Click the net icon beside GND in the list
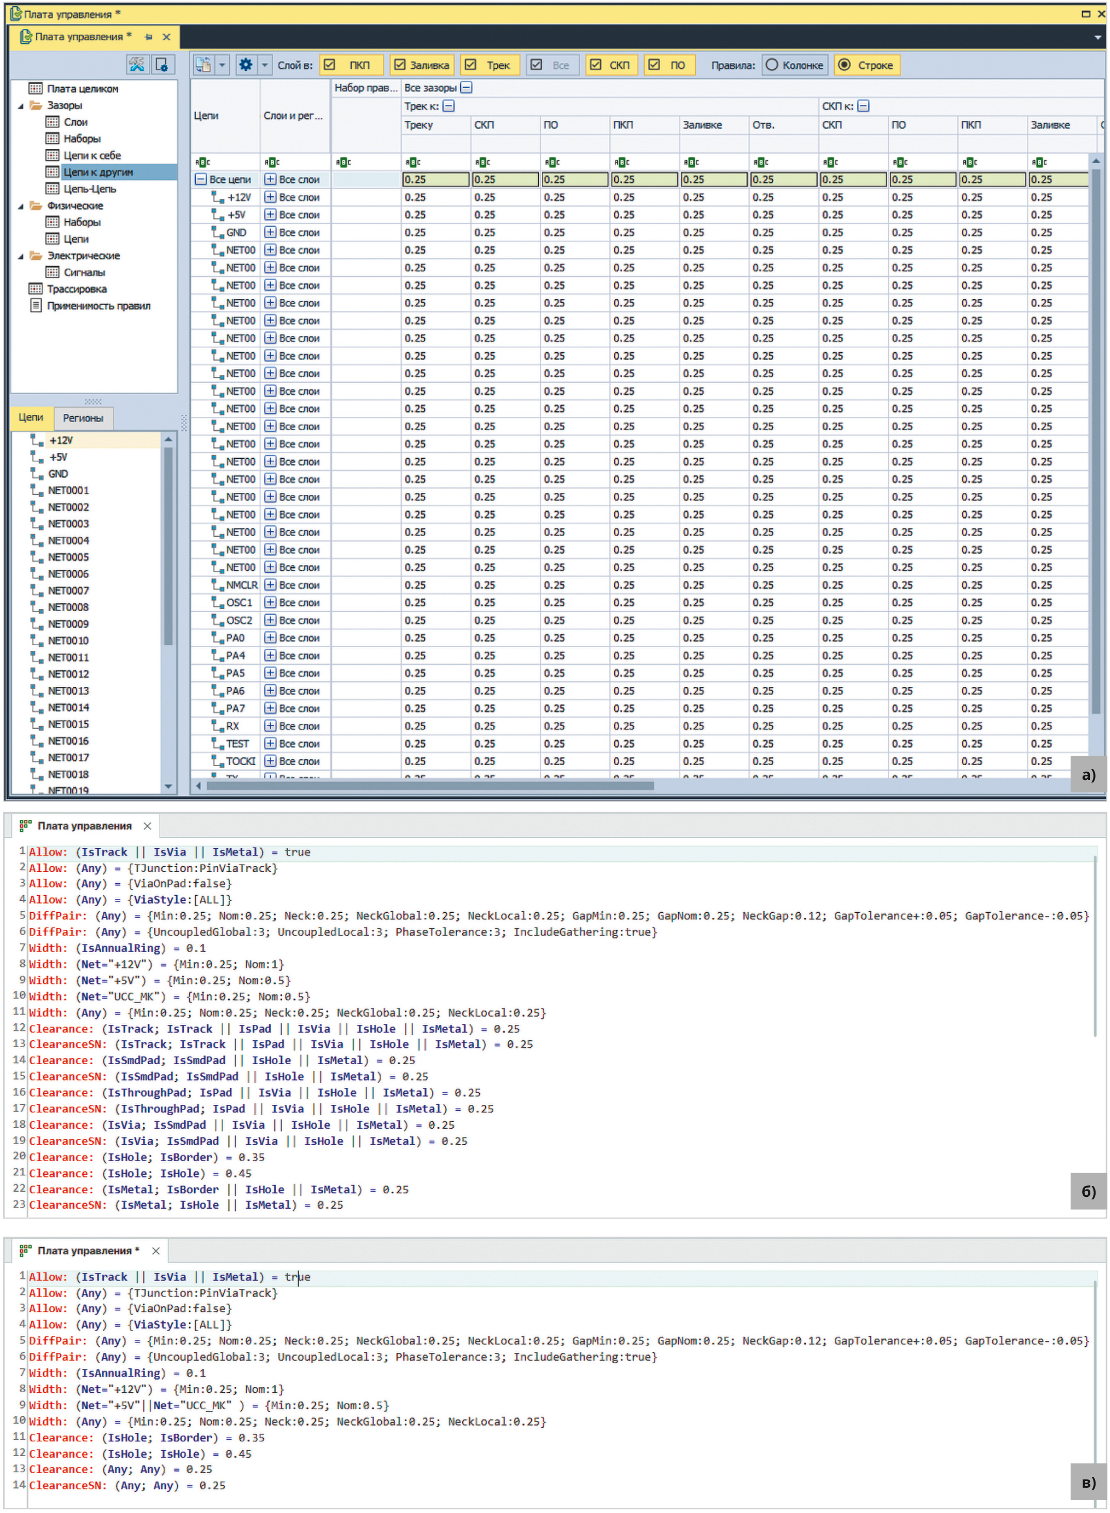Image resolution: width=1110 pixels, height=1513 pixels. (37, 473)
